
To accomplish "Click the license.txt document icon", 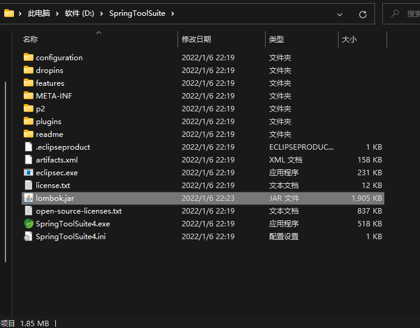I will 29,185.
